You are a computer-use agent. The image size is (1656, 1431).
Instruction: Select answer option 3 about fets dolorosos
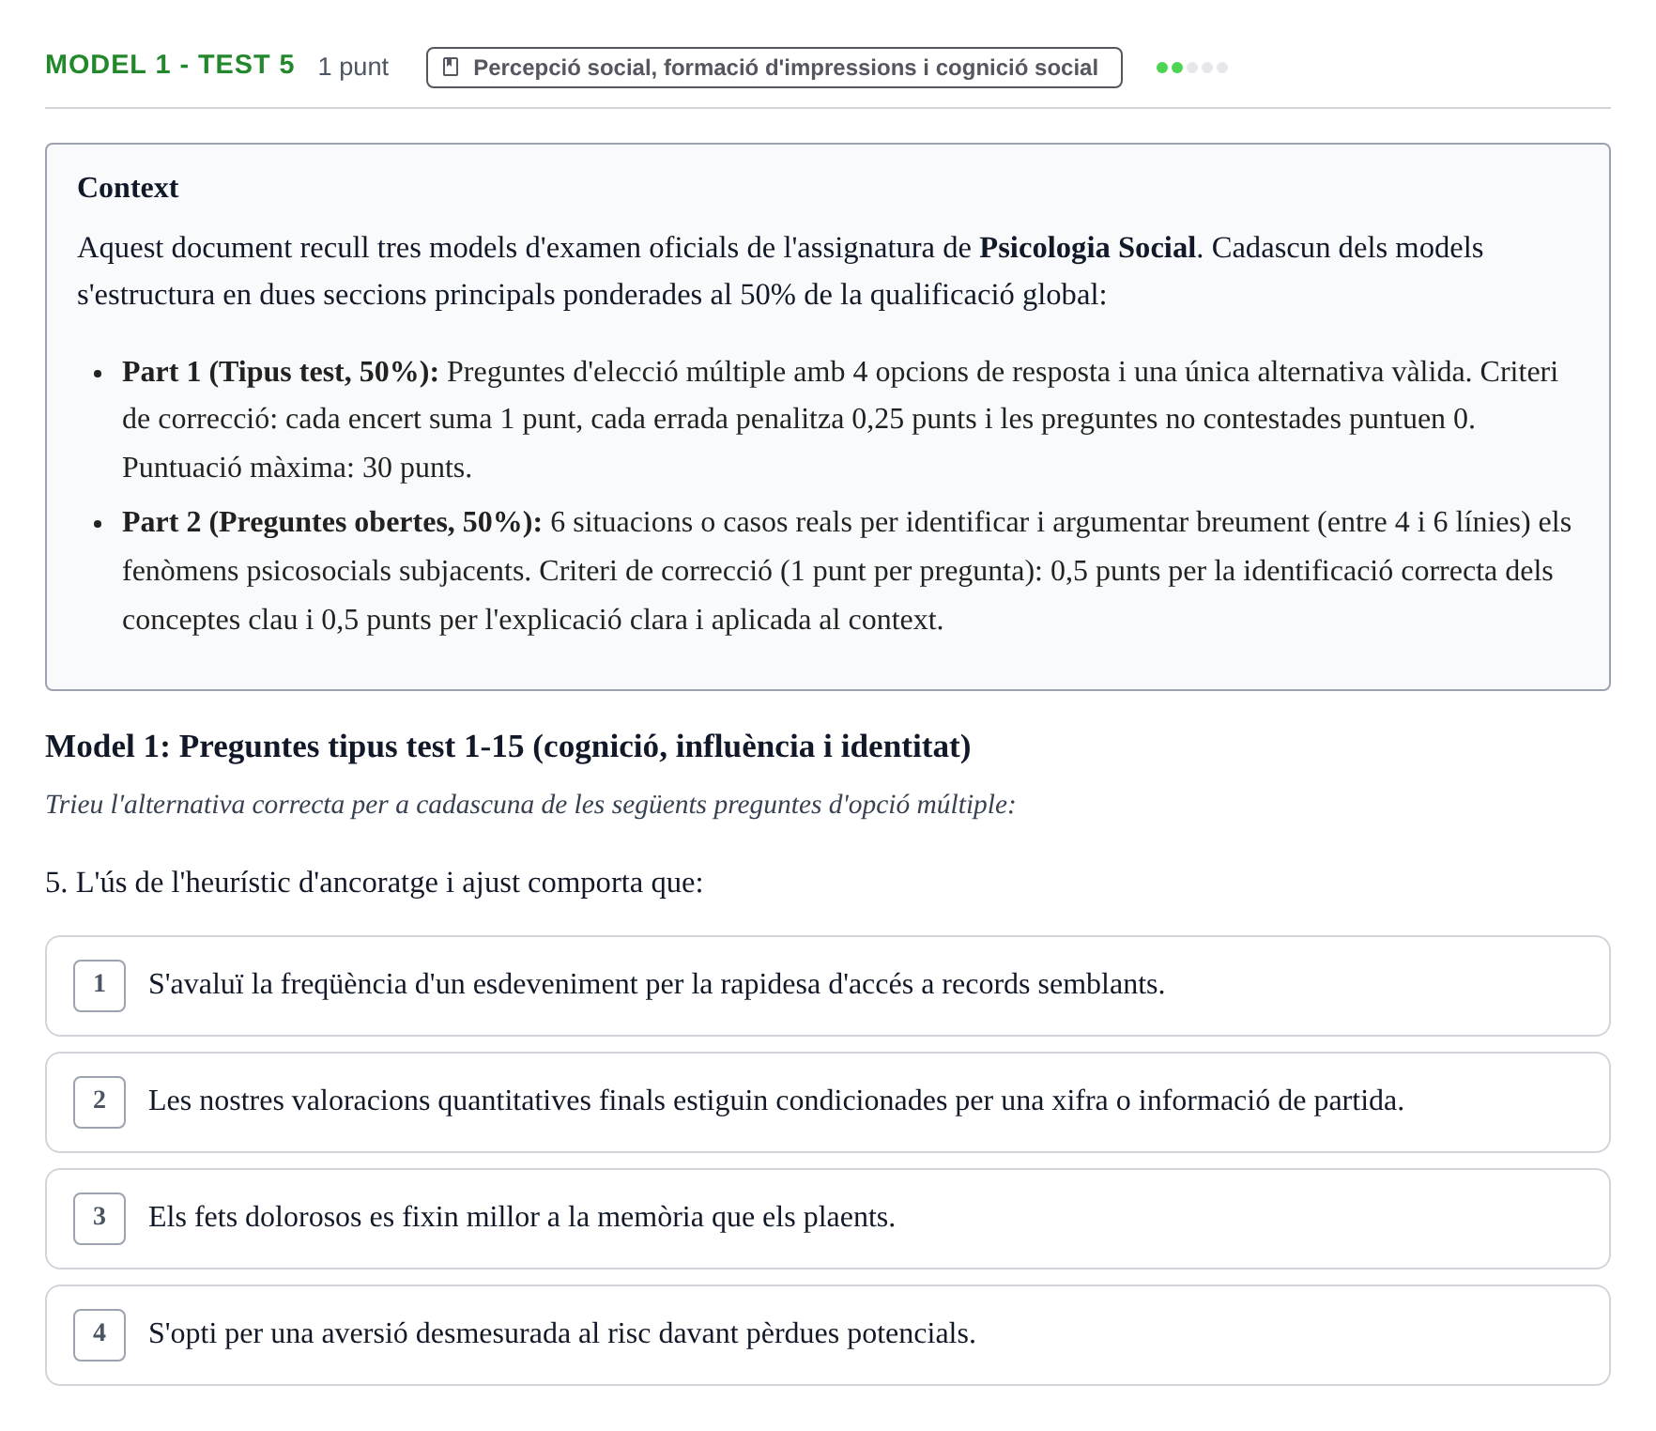(x=828, y=1219)
